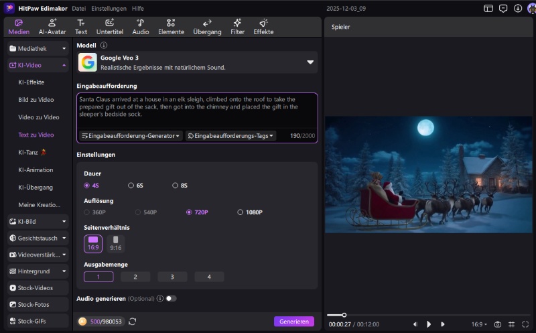
Task: Open the Filter tab
Action: [237, 27]
